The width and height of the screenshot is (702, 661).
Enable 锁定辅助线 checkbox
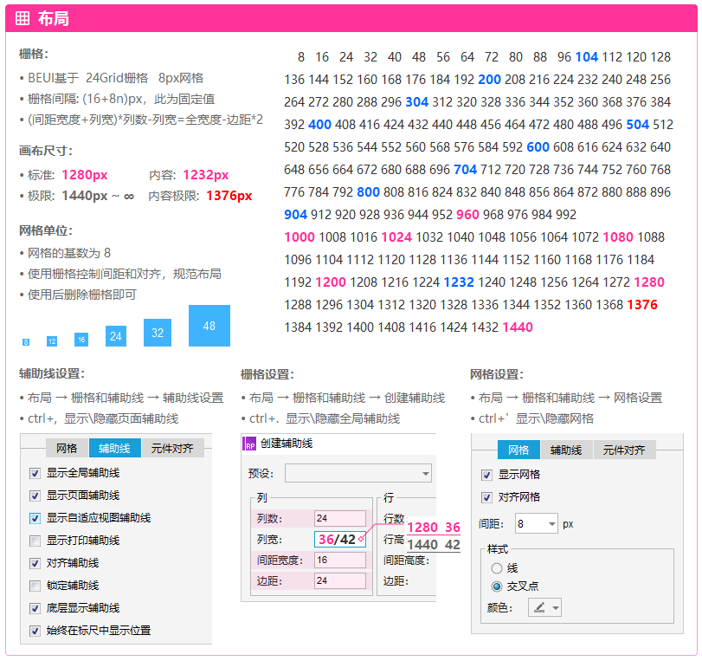[35, 586]
